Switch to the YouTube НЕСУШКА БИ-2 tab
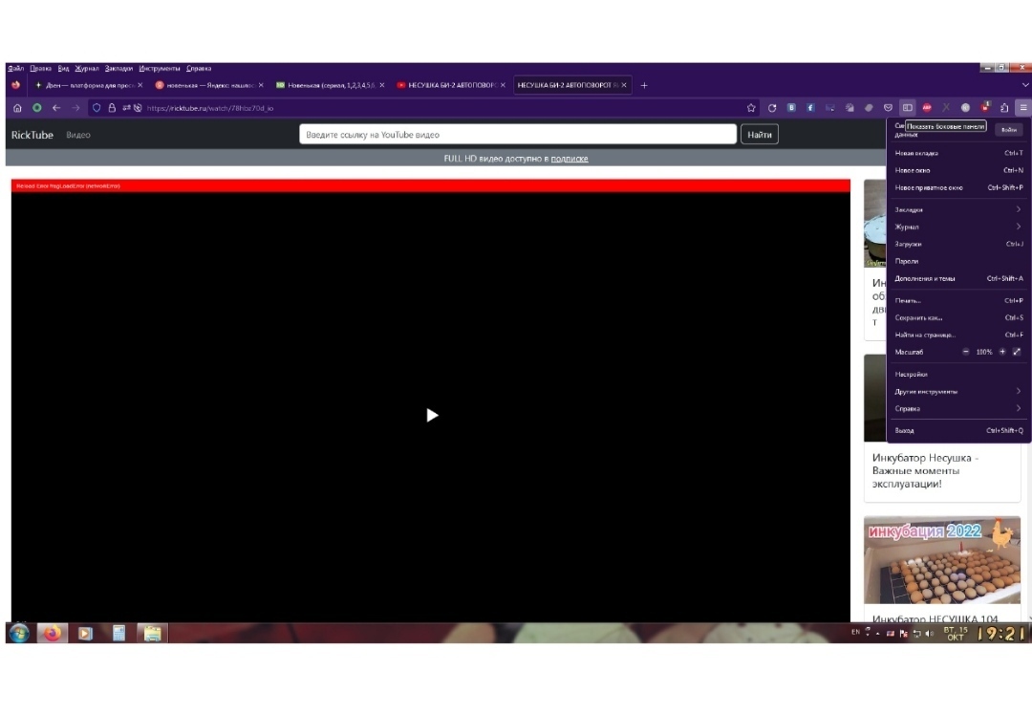The image size is (1032, 715). (451, 86)
